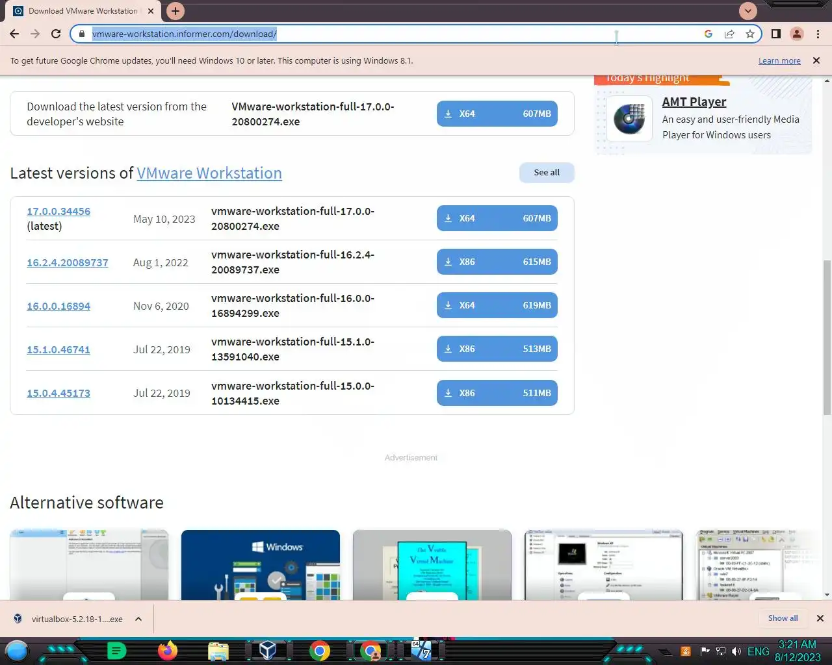View site information lock icon

[x=82, y=34]
